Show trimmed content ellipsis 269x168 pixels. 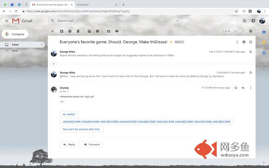point(62,102)
